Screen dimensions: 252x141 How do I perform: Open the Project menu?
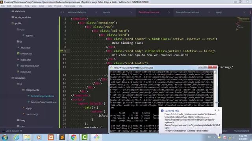tap(57, 6)
